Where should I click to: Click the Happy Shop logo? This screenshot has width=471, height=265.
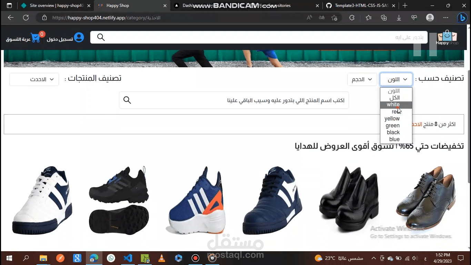point(447,38)
